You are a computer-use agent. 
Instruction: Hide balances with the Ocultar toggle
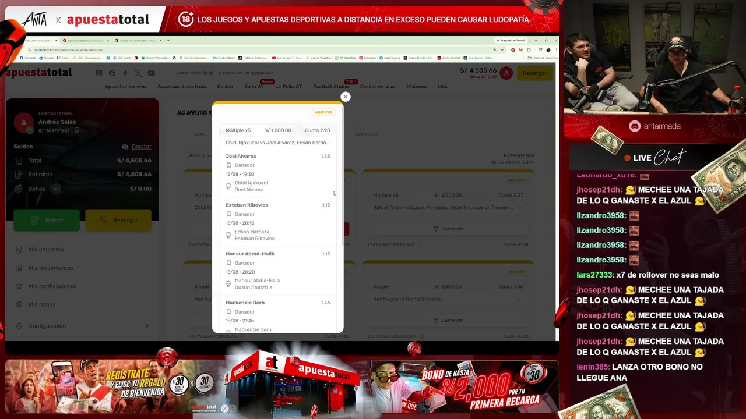pyautogui.click(x=137, y=147)
